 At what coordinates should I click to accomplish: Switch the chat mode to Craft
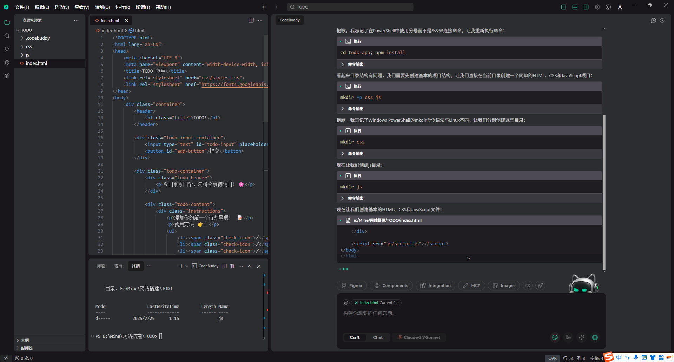355,337
